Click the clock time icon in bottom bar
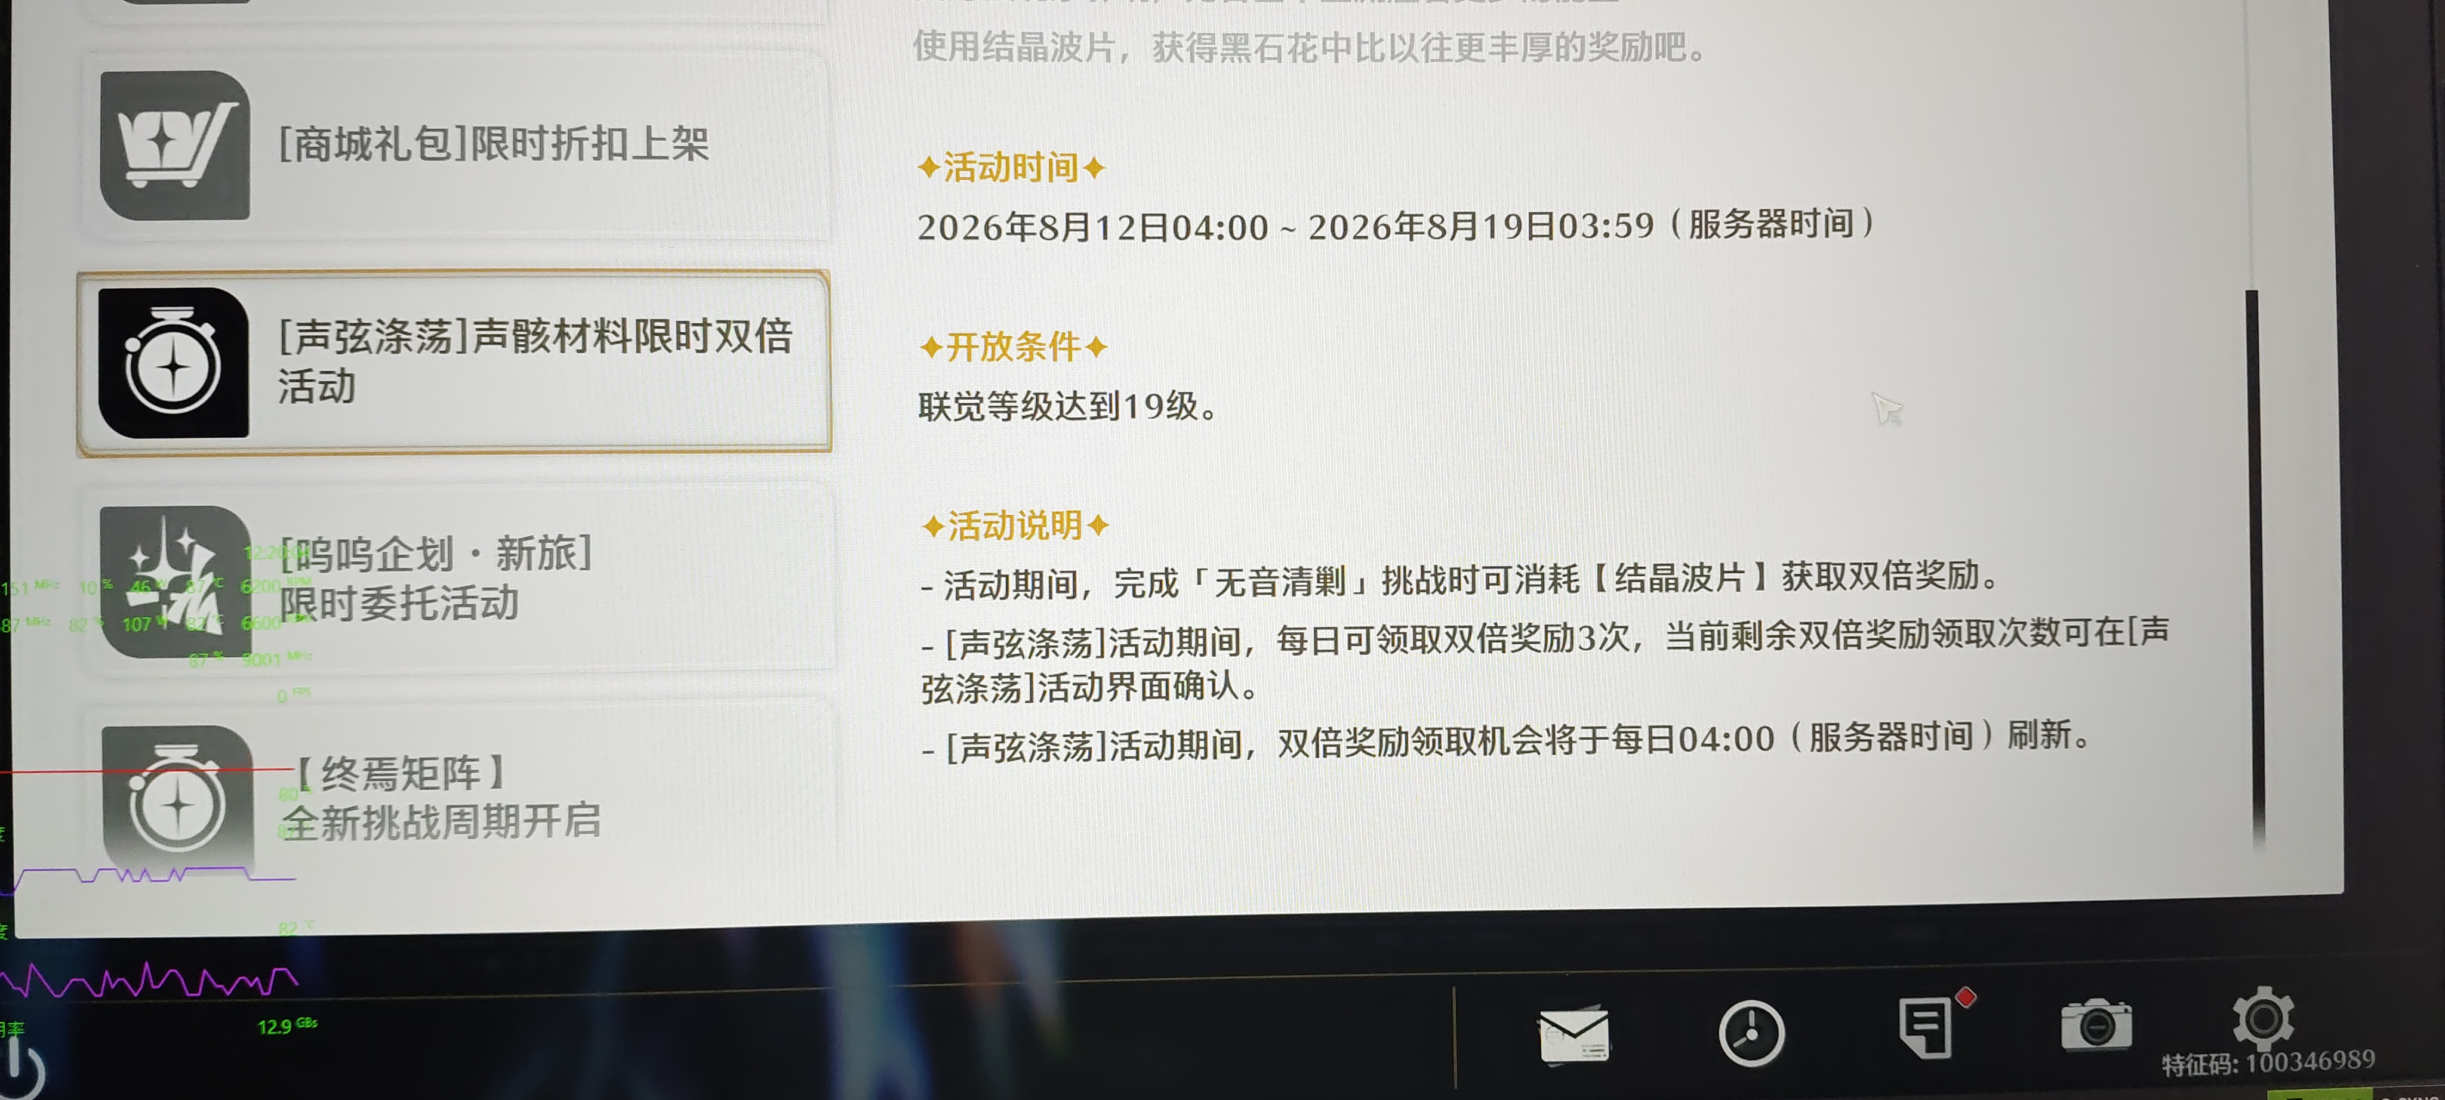Screen dimensions: 2445x1100 tap(1751, 1033)
